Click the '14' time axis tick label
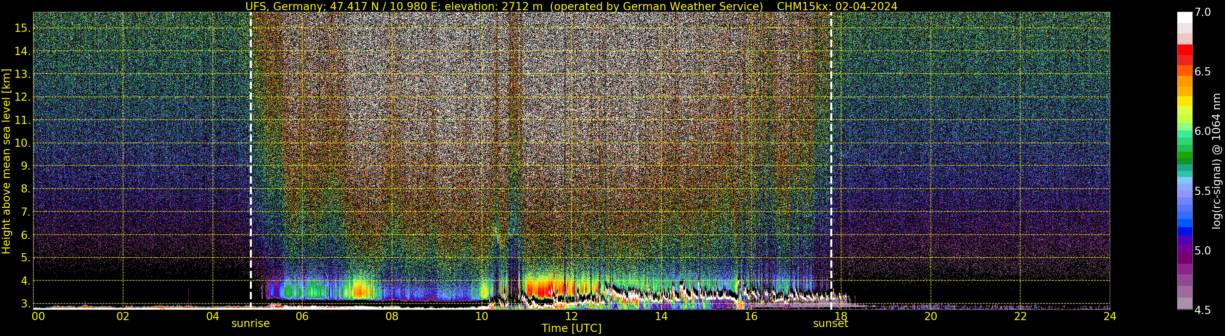This screenshot has height=336, width=1225. click(x=661, y=316)
